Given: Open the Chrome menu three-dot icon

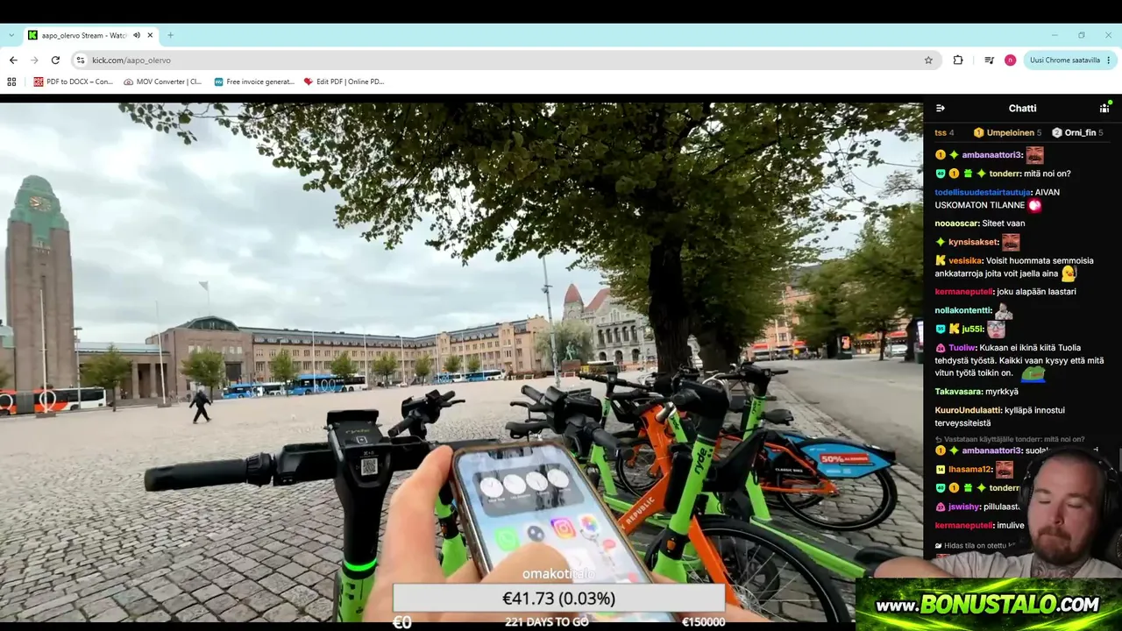Looking at the screenshot, I should click(x=1109, y=60).
